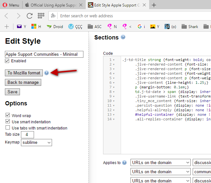The image size is (211, 183).
Task: Select the Edit Style Apple Support tab
Action: coord(114,5)
